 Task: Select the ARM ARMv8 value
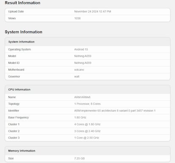[82, 97]
